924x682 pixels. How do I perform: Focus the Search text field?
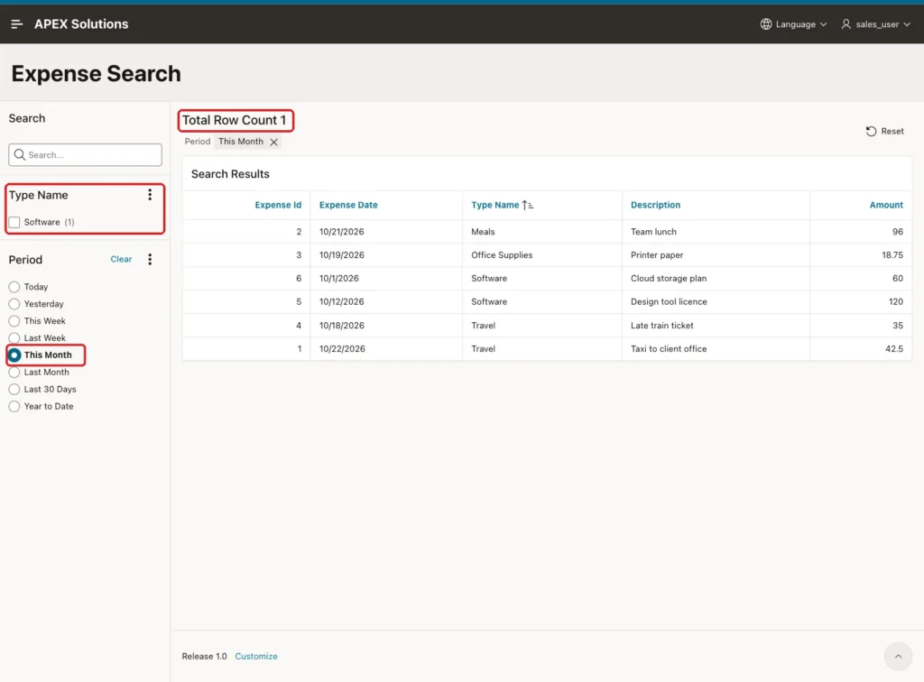86,154
